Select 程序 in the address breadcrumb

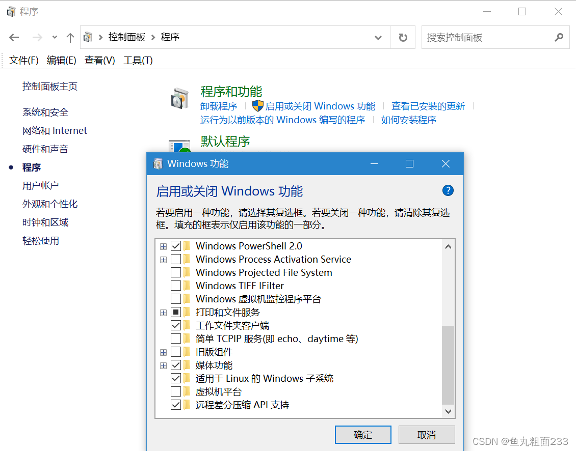170,37
